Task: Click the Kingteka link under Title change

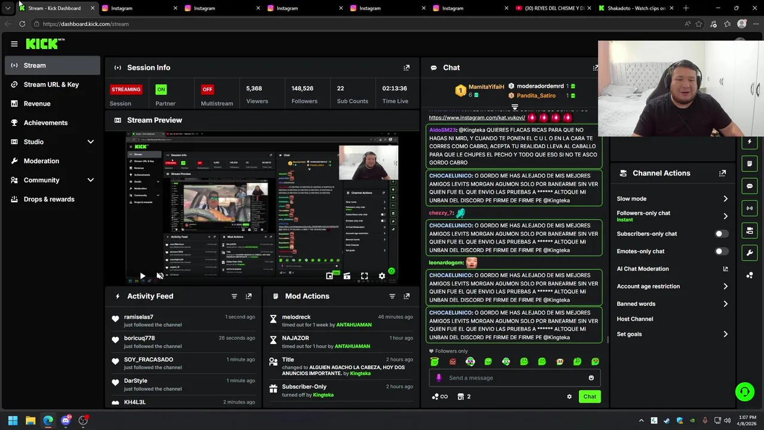Action: point(360,373)
